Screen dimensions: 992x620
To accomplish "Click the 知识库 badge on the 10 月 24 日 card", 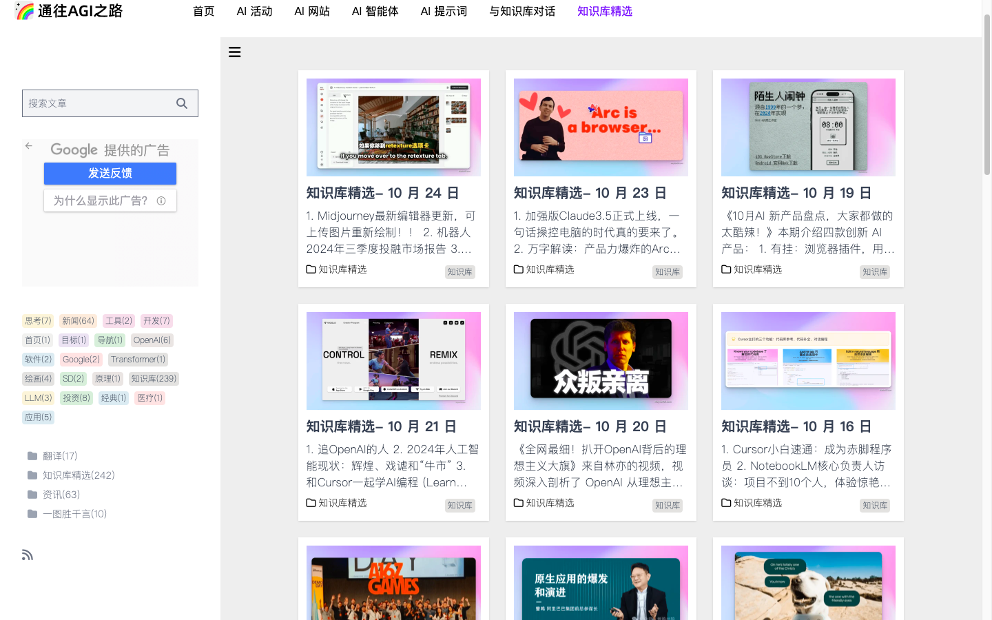I will click(460, 272).
